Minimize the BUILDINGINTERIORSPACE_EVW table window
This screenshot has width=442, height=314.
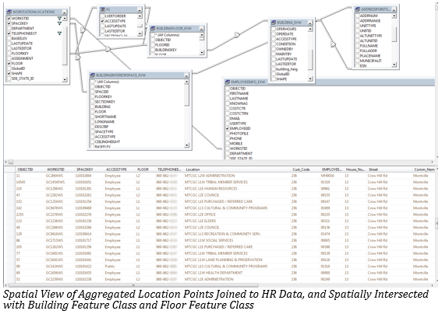[186, 75]
